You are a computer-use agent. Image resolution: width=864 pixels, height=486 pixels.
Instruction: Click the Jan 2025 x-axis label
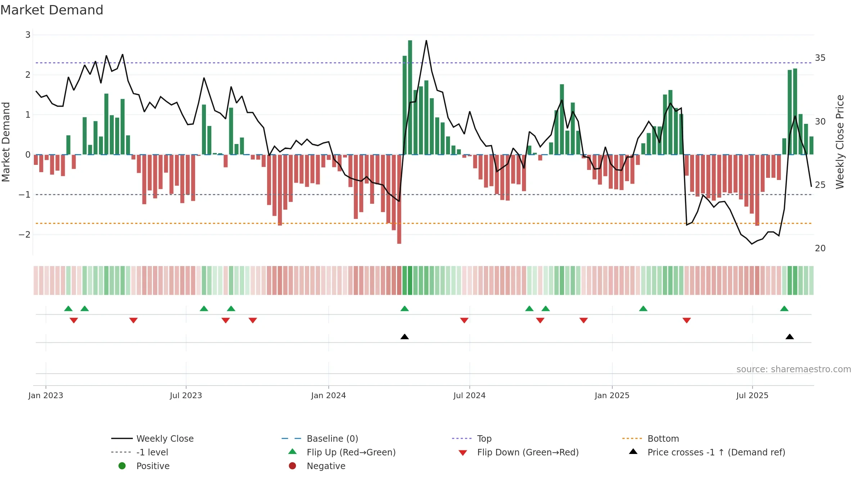612,395
